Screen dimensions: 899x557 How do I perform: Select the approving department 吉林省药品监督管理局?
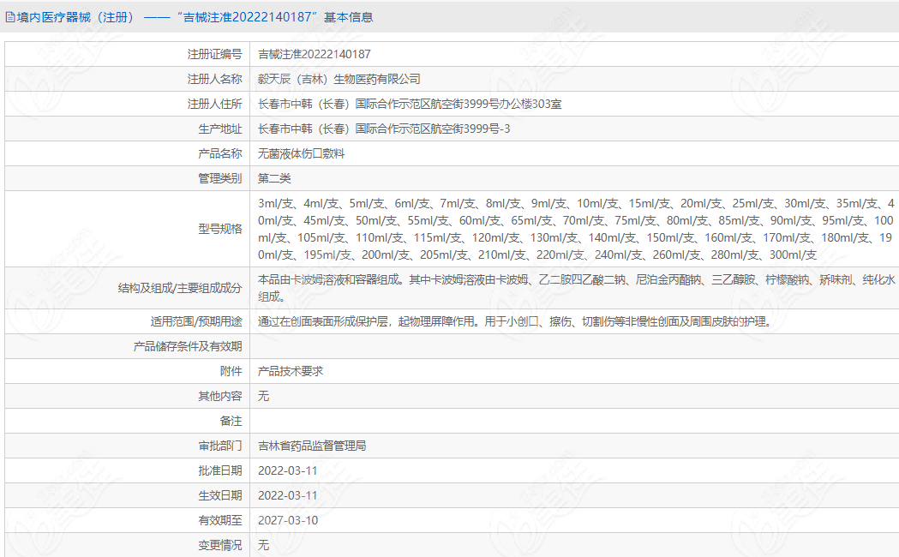312,446
